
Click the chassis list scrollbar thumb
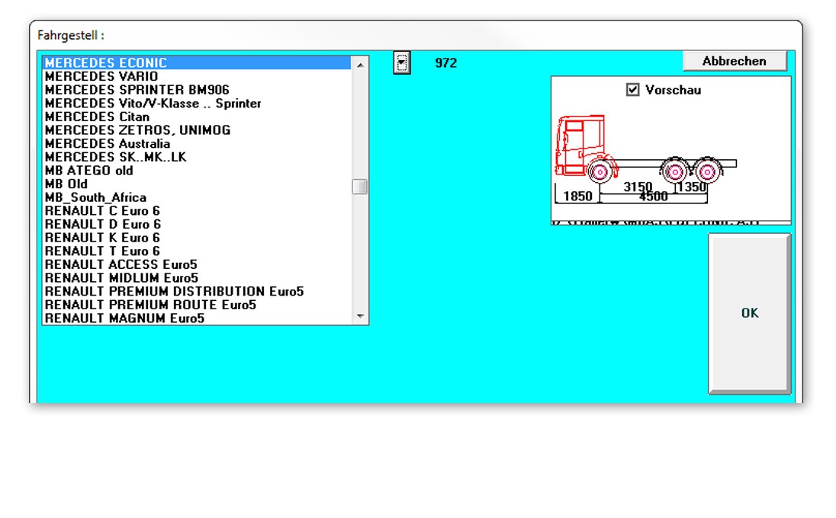360,187
